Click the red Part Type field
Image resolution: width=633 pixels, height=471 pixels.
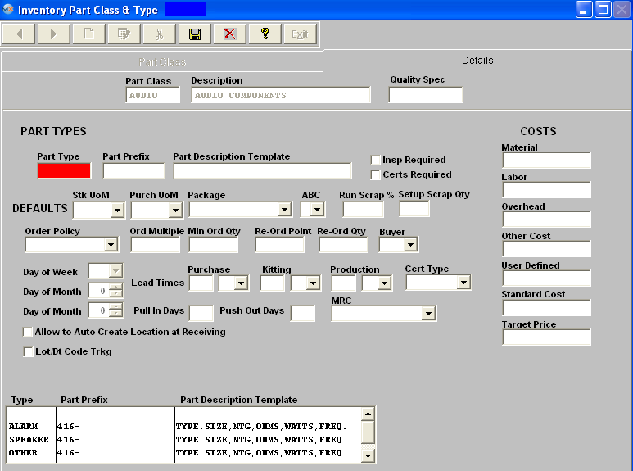[64, 171]
